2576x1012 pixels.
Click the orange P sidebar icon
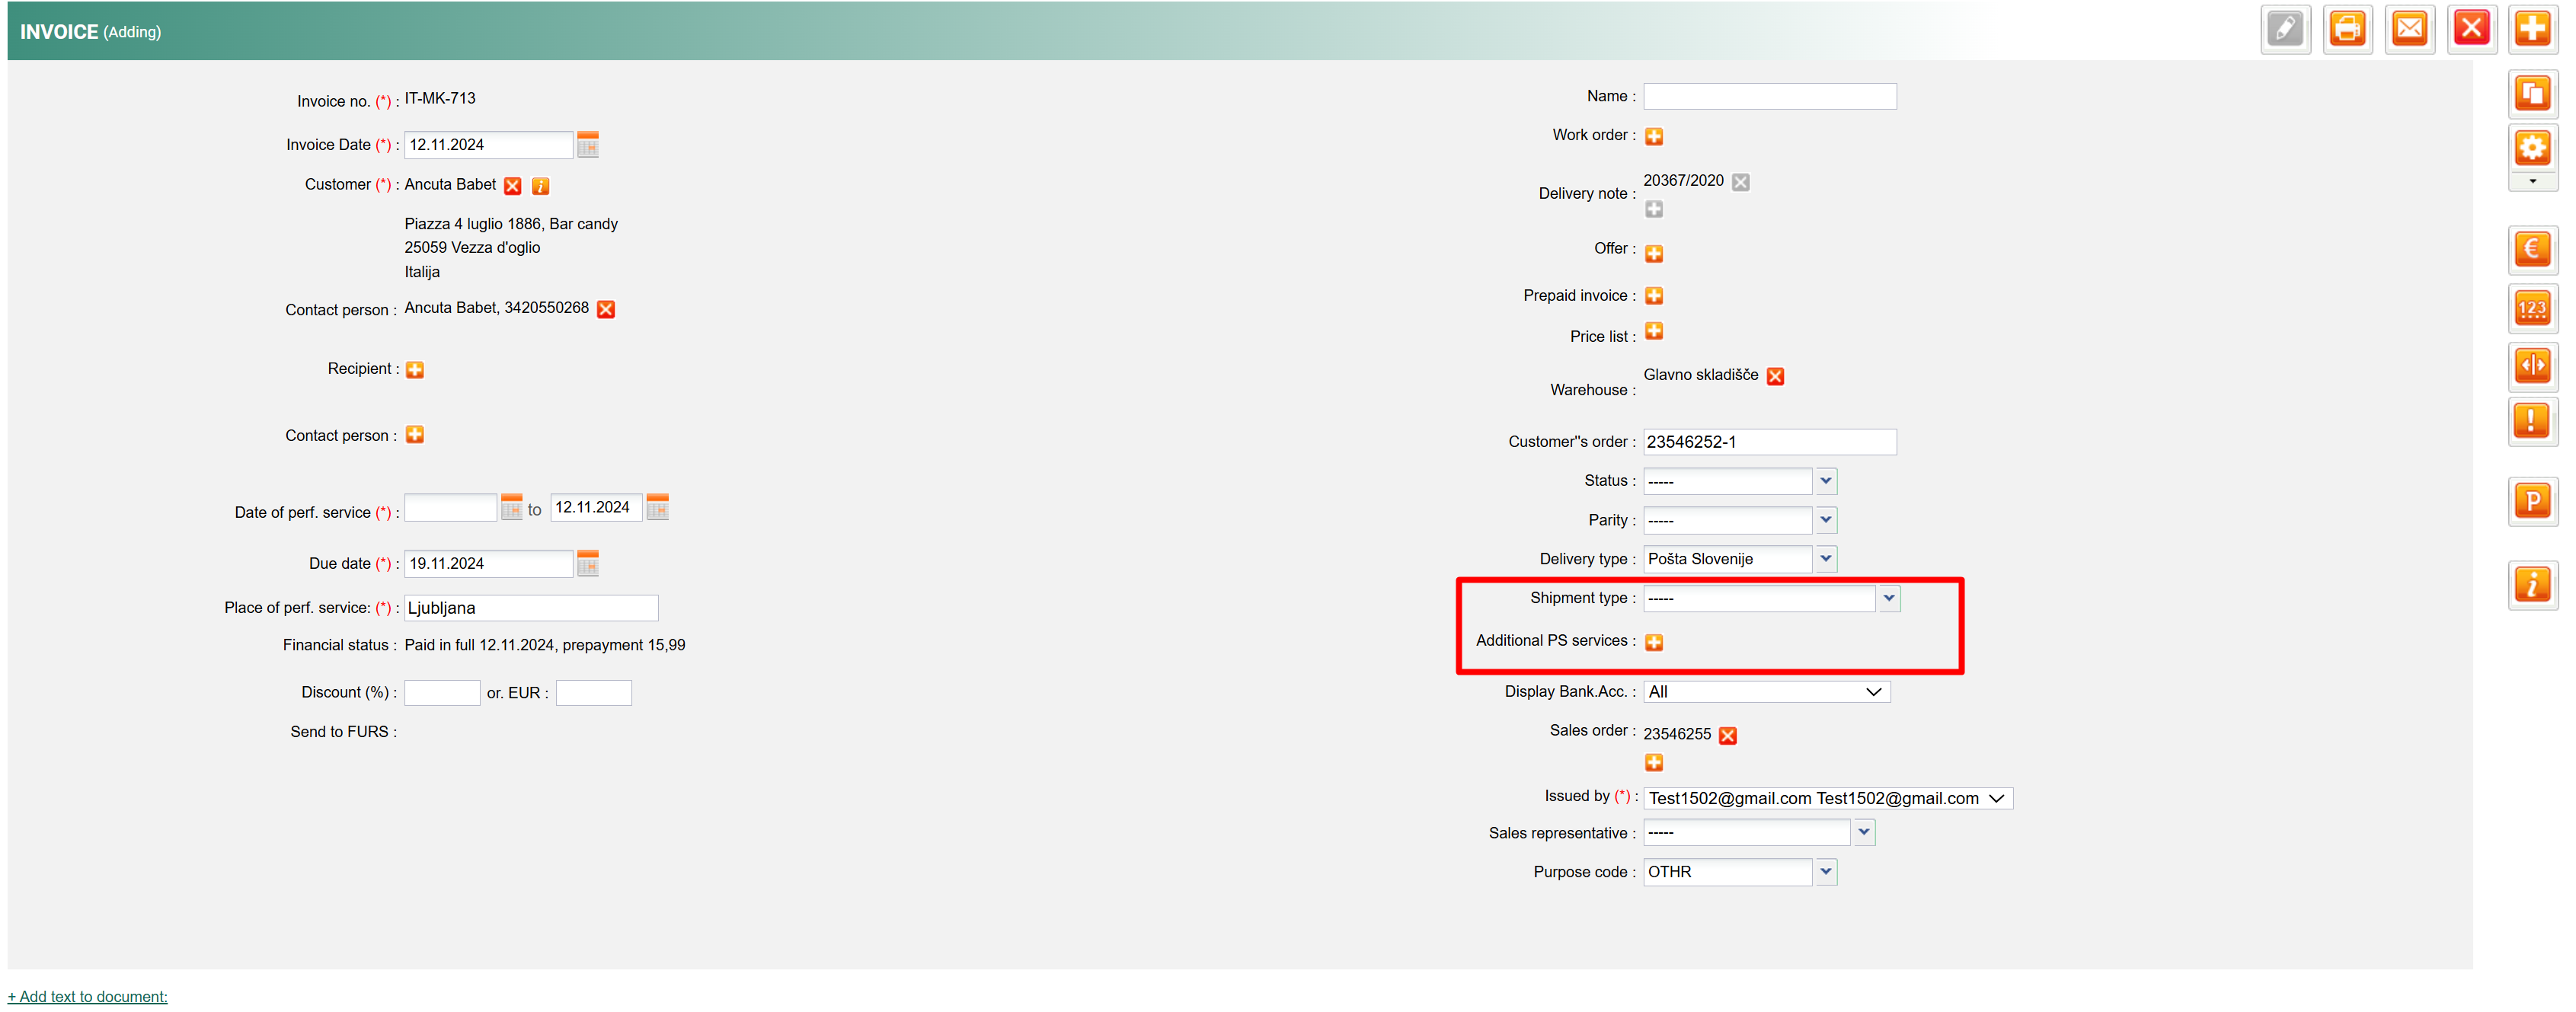pos(2532,500)
